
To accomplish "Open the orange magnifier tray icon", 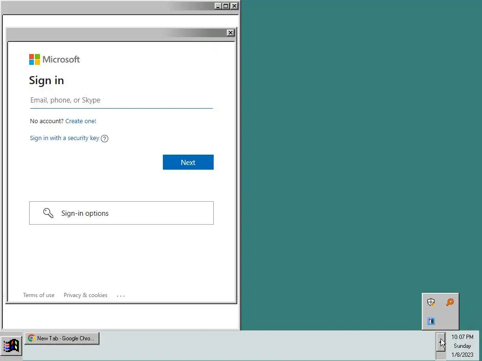I will point(450,302).
